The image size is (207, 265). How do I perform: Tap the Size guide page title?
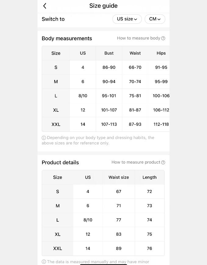click(103, 6)
